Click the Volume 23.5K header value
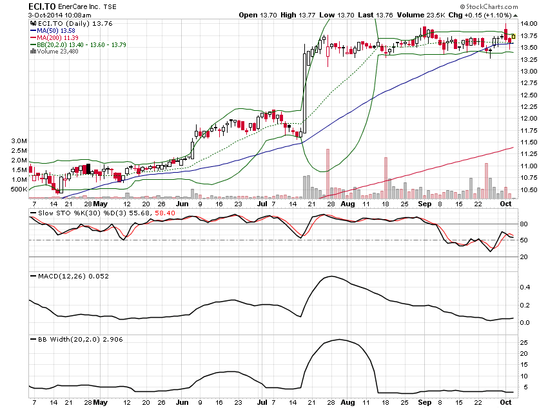Screen dimensions: 548x408 (x=421, y=15)
